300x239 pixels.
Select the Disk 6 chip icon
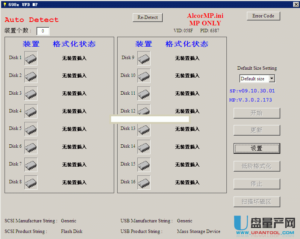[31, 147]
